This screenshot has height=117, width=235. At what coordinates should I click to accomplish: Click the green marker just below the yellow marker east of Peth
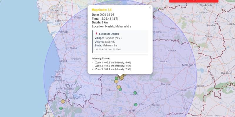click(120, 90)
